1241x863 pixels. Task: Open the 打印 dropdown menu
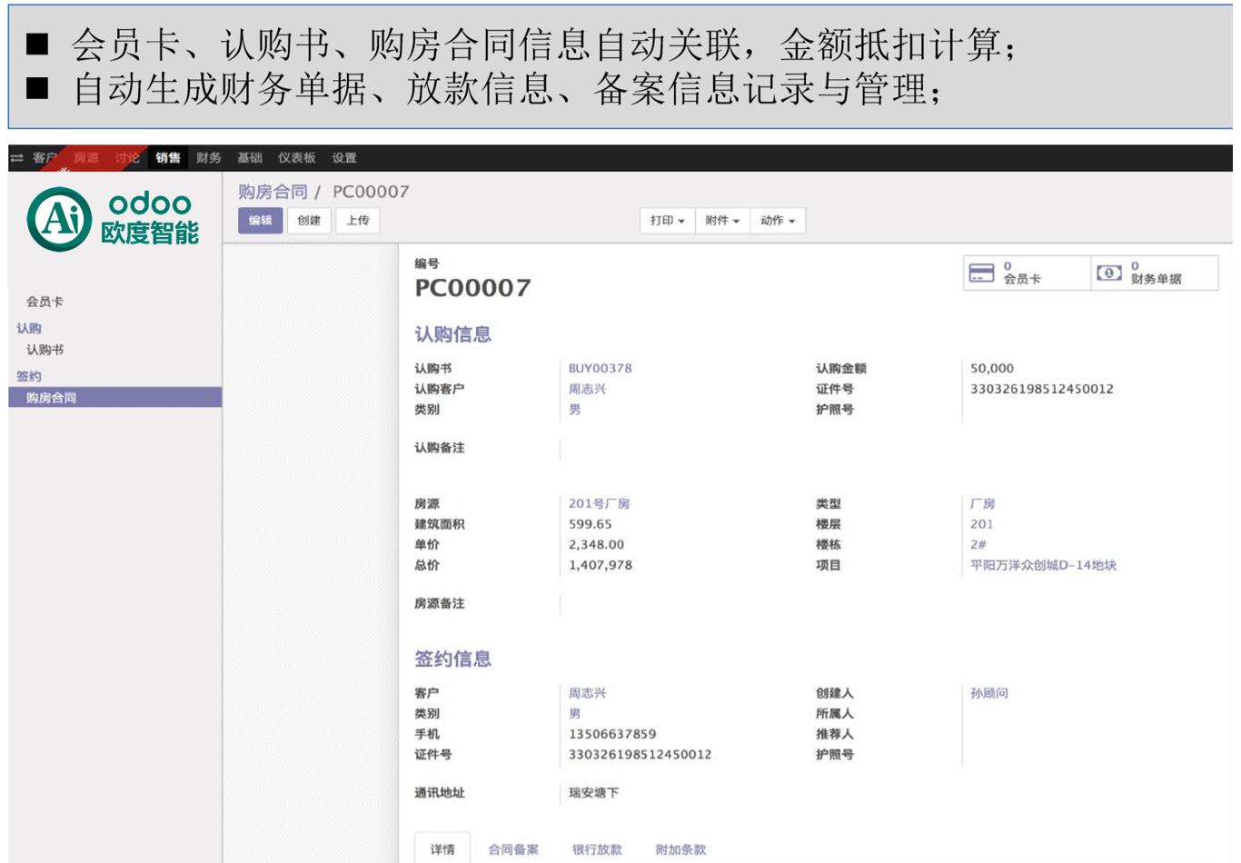(x=667, y=221)
